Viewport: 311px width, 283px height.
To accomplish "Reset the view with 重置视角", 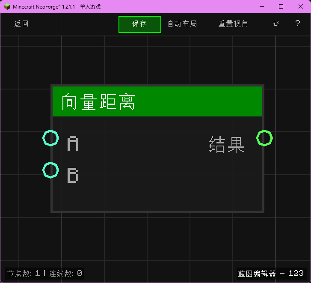I will click(x=233, y=24).
